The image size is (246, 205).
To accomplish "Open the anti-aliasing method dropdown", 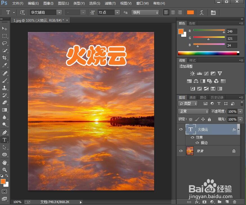I will point(145,13).
